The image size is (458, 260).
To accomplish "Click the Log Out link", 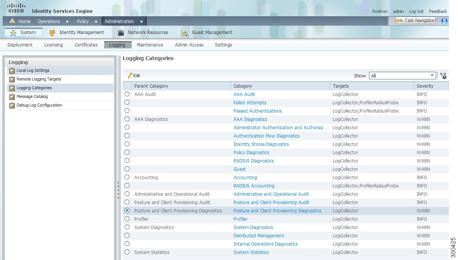I will click(x=416, y=12).
